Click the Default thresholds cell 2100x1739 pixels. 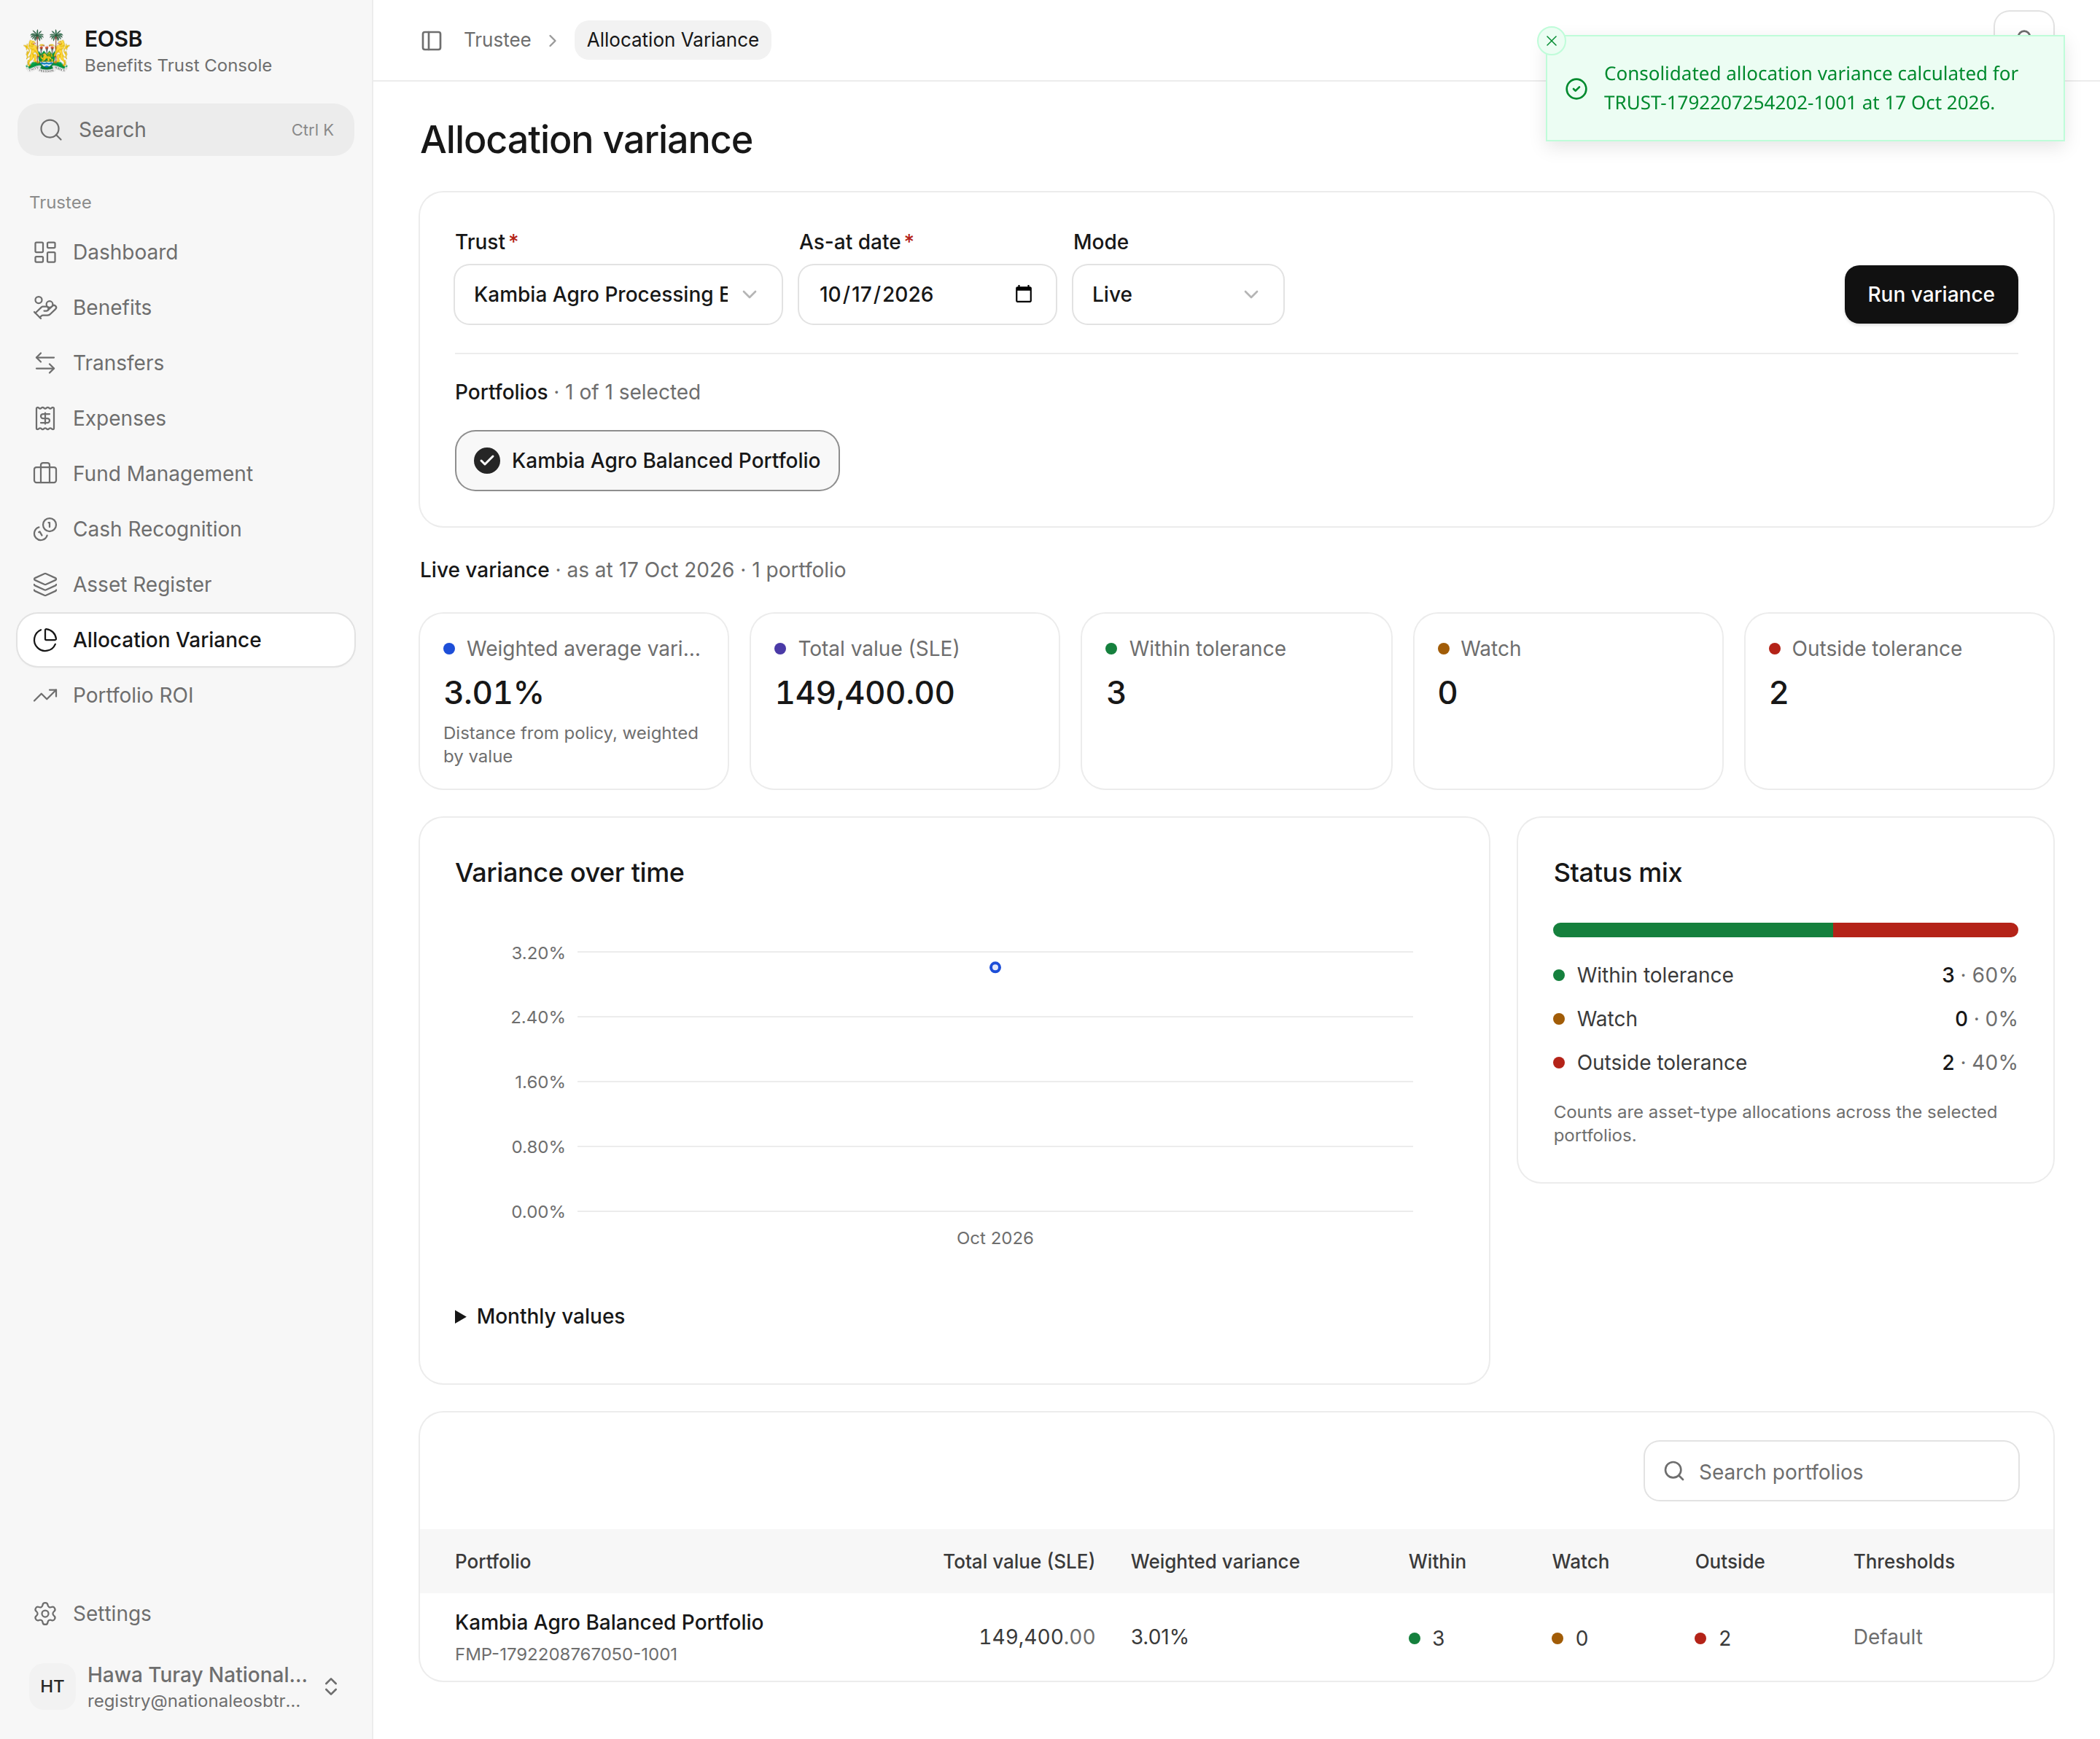(1887, 1637)
